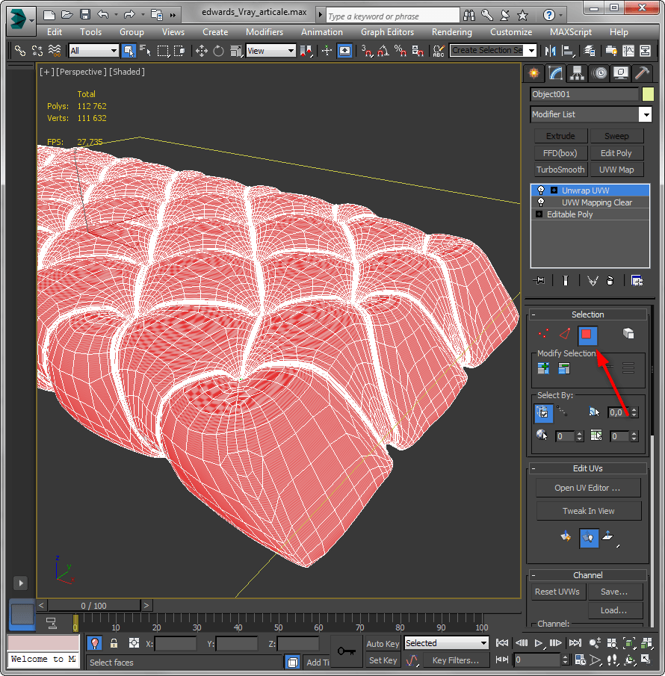Click the Pin Stack icon
Viewport: 665px width, 676px height.
[538, 280]
